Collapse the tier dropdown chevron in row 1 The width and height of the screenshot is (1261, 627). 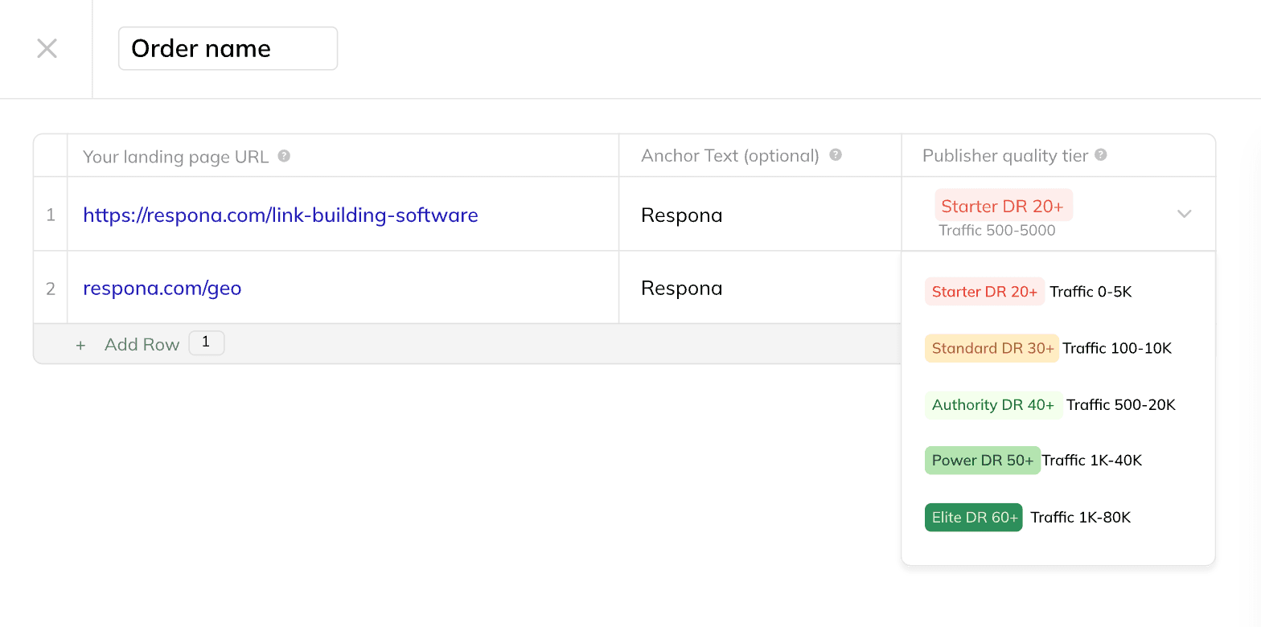tap(1184, 214)
